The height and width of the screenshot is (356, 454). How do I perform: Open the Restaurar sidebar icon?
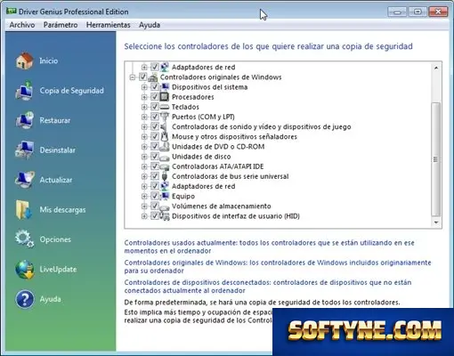pyautogui.click(x=25, y=120)
